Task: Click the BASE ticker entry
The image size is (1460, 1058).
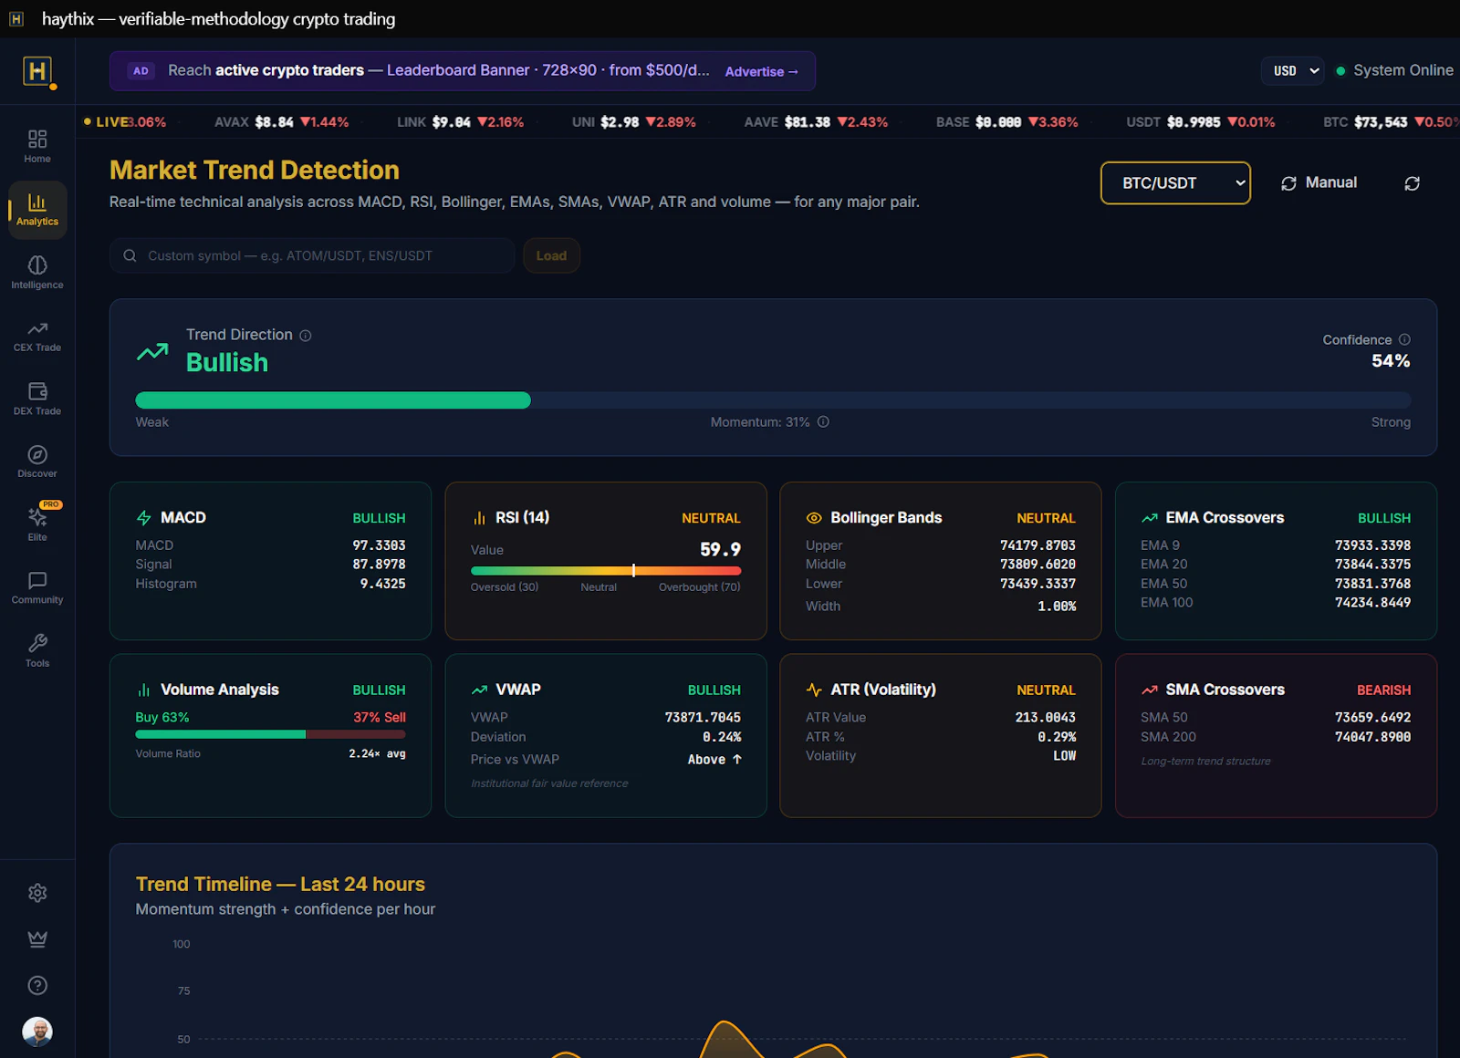Action: (x=1006, y=122)
